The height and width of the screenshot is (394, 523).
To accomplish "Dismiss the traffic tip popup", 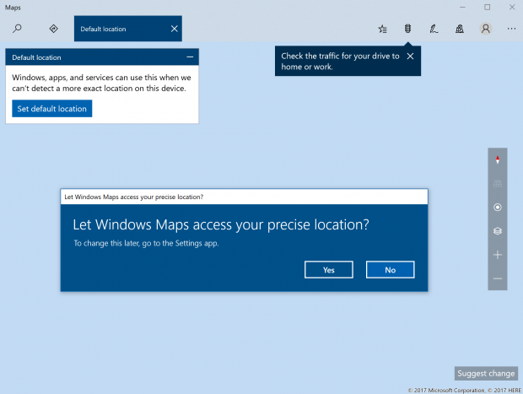I will click(410, 56).
